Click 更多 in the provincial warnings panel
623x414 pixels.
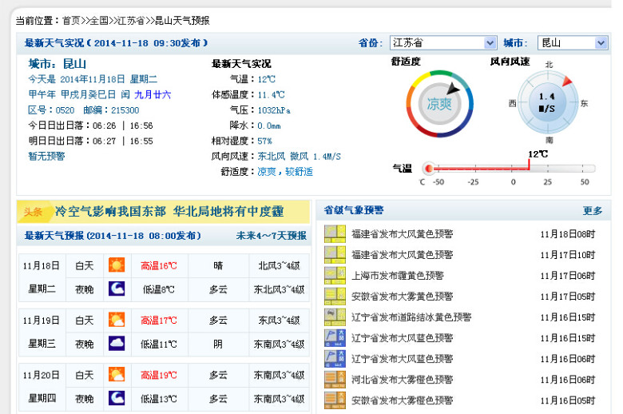click(592, 211)
